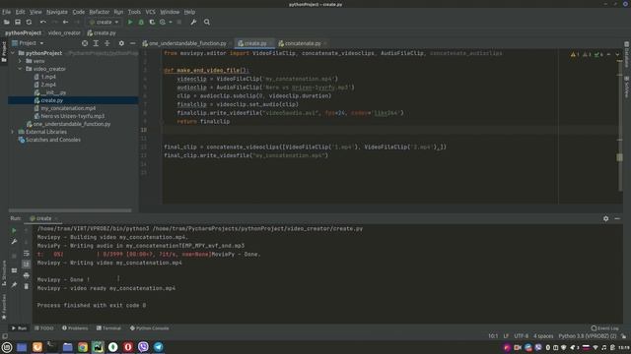Expand the venv folder
The height and width of the screenshot is (354, 631).
click(20, 61)
